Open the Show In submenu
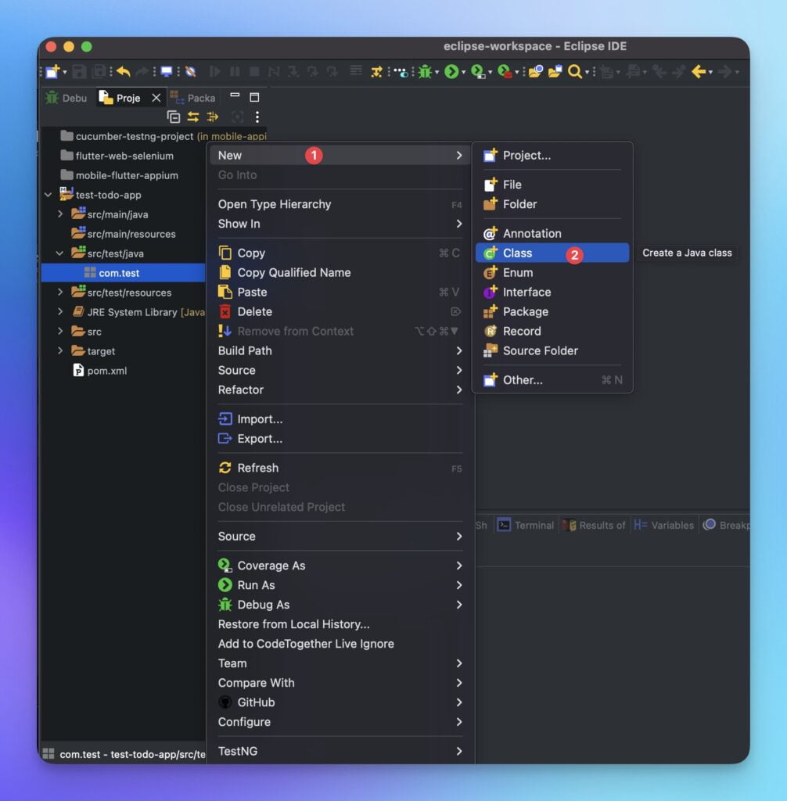The image size is (787, 801). (340, 224)
